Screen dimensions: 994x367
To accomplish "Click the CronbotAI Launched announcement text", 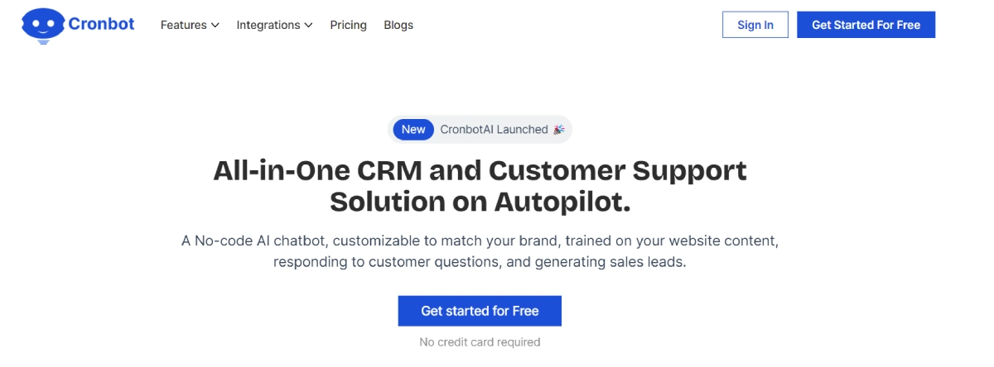I will tap(494, 129).
